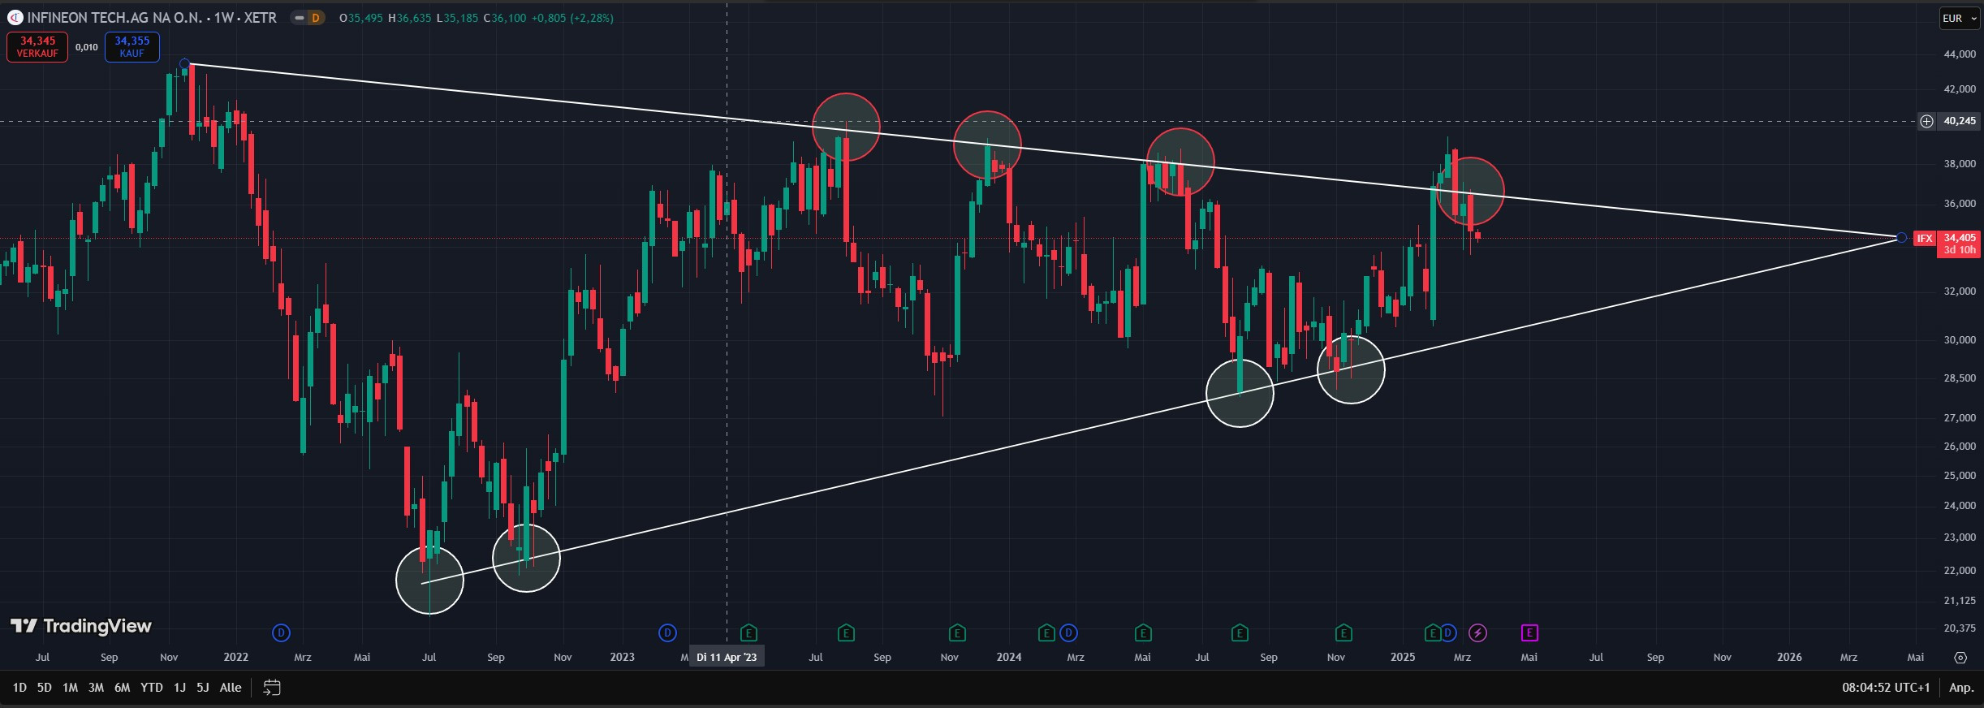Click the Infineon symbol logo
This screenshot has width=1984, height=708.
point(15,17)
